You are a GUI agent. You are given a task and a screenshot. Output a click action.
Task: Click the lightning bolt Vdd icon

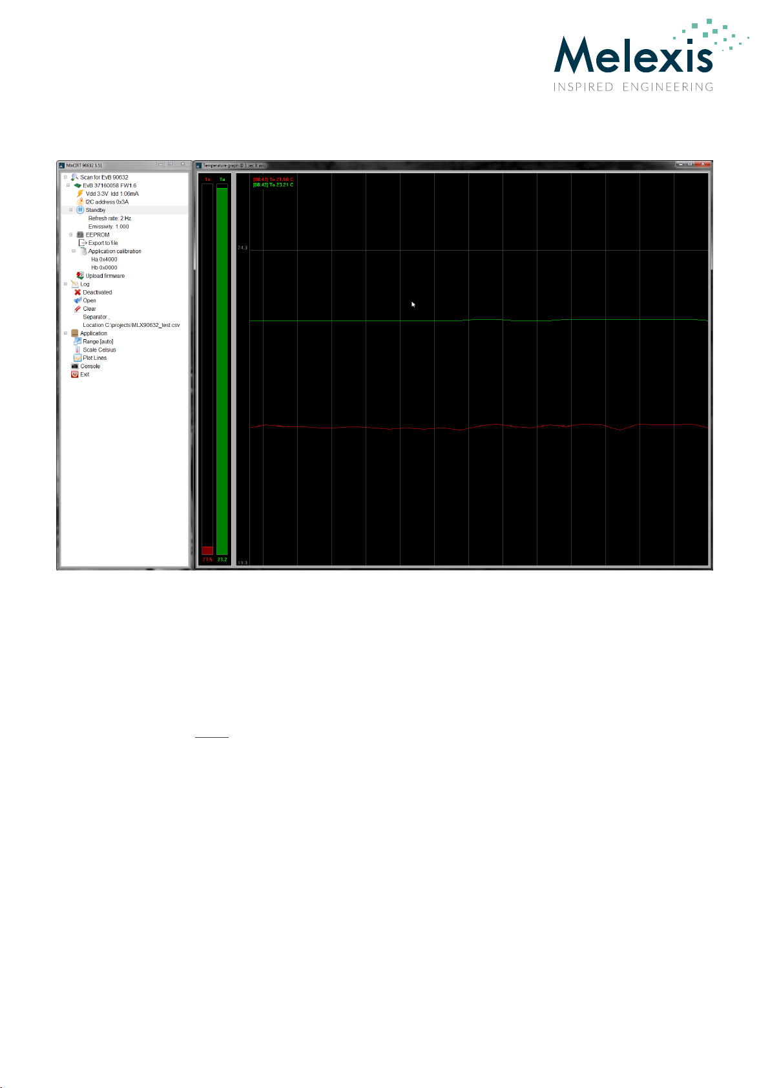(80, 193)
